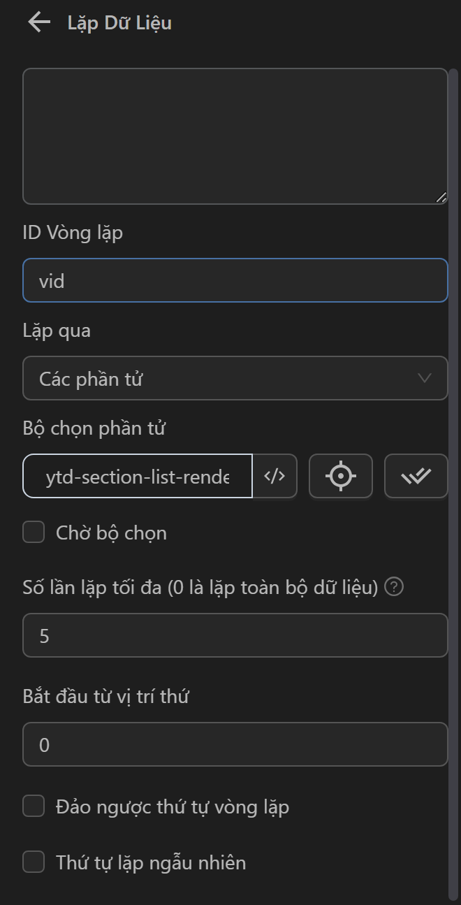461x905 pixels.
Task: Click the start position field showing 0
Action: [235, 744]
